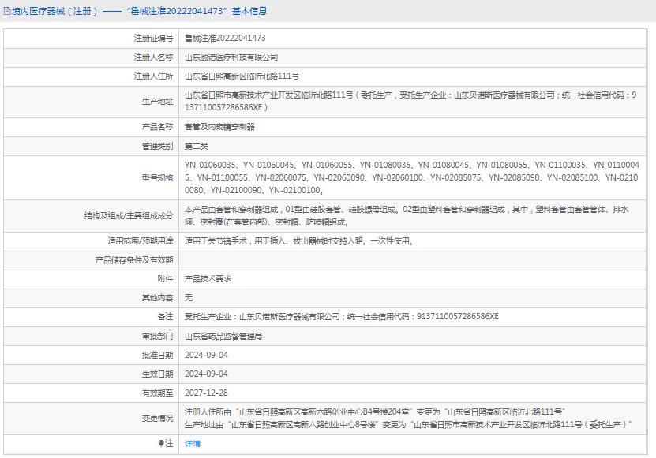The height and width of the screenshot is (458, 656).
Task: Click the 产品储存条件及有效期 label
Action: 134,260
